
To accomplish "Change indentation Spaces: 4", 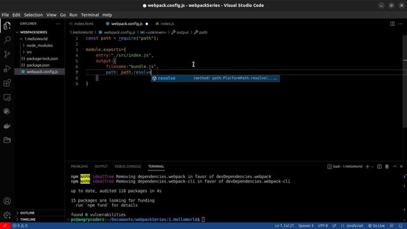I will [x=306, y=226].
